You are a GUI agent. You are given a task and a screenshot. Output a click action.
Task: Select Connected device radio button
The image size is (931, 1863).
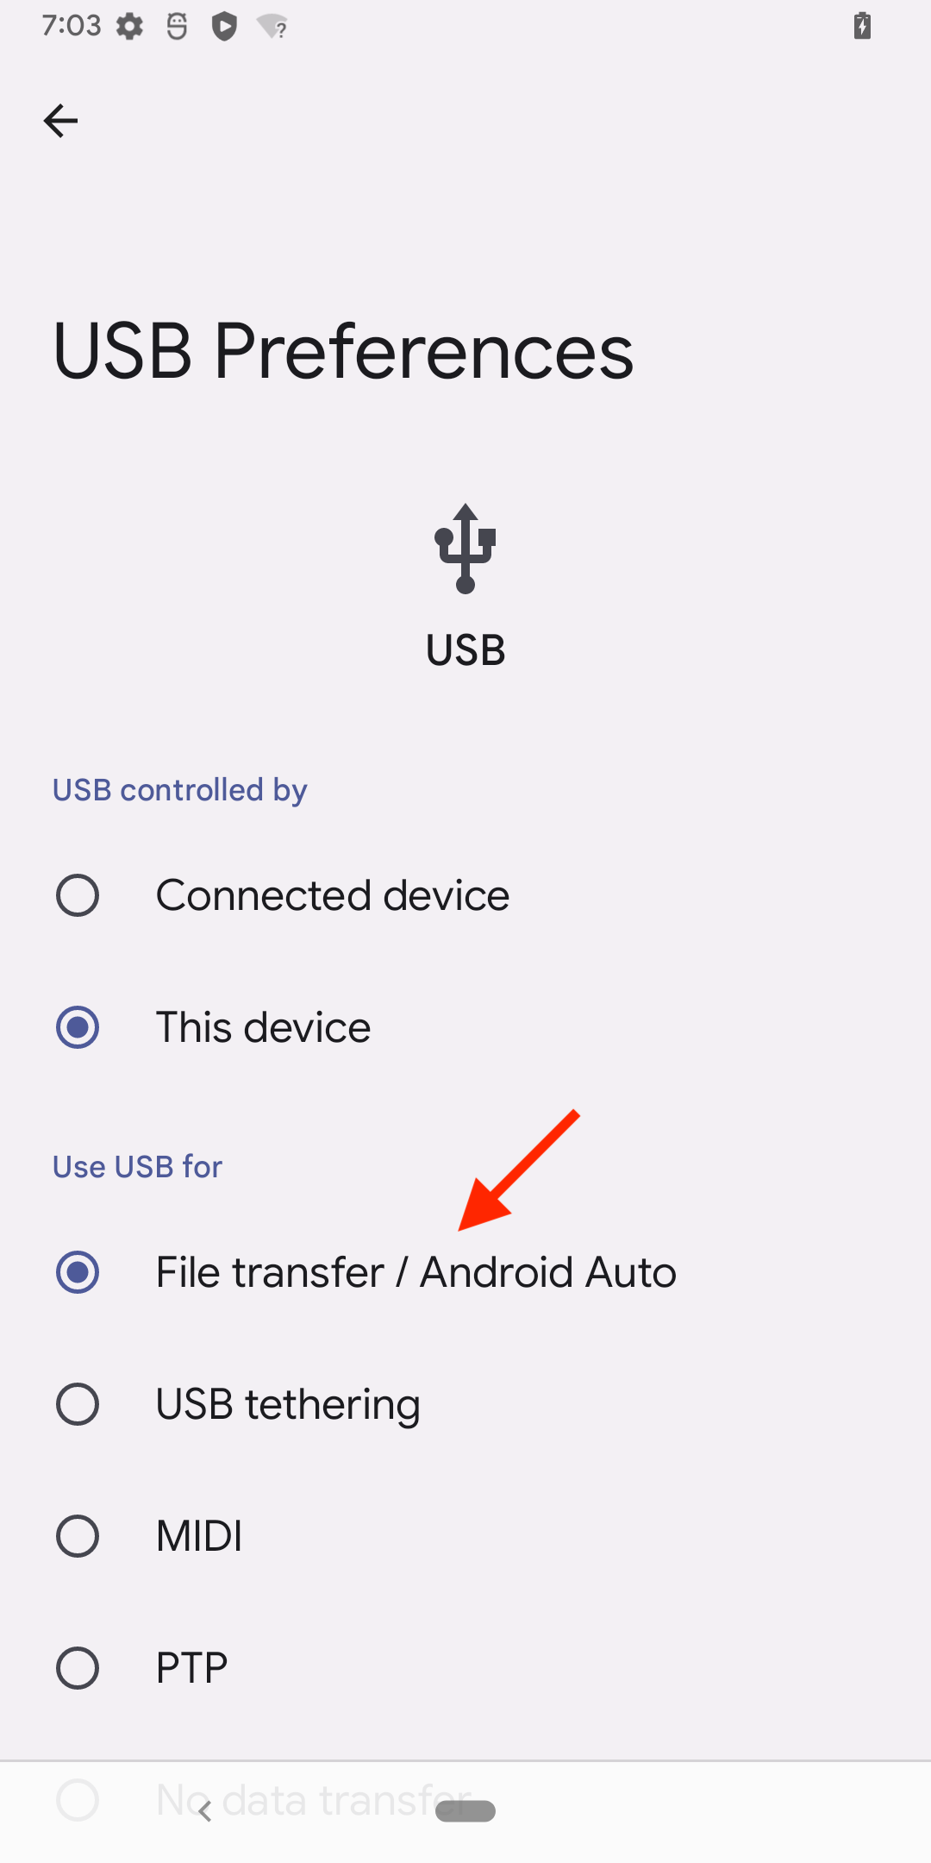pos(78,895)
